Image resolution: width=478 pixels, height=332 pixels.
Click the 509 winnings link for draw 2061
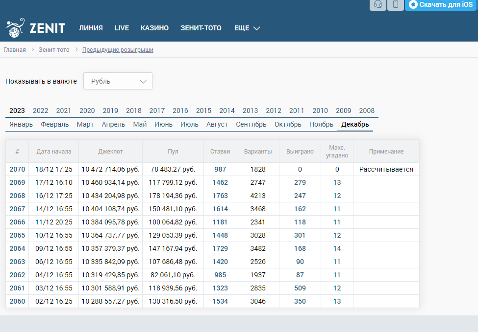point(300,288)
